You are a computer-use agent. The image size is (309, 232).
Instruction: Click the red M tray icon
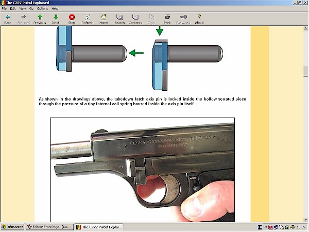[x=270, y=227]
